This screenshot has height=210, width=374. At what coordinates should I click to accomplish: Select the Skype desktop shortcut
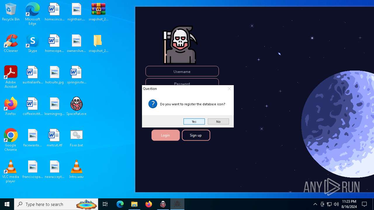(x=32, y=44)
